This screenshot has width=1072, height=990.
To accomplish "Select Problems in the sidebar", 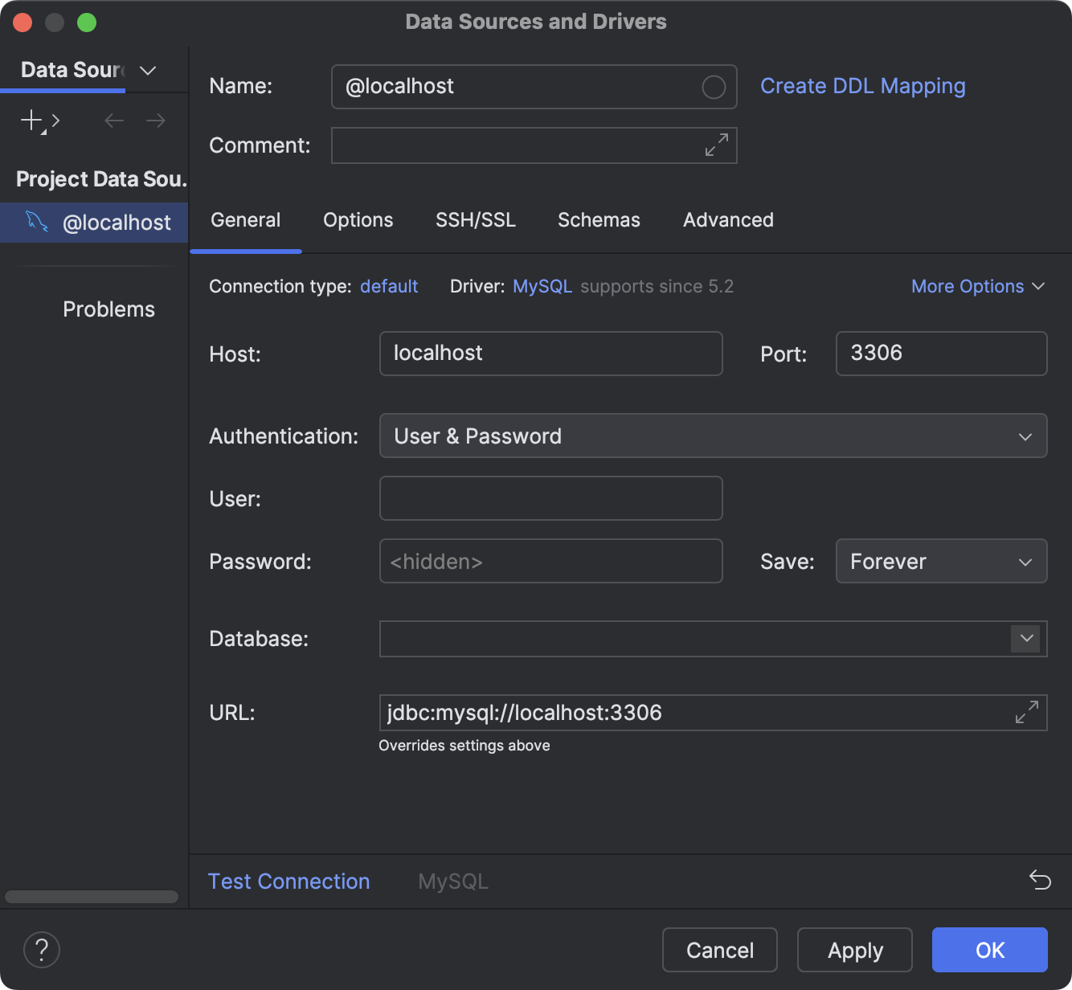I will point(108,309).
